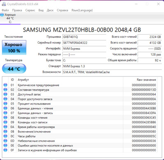Click the status orb for Порог доступного запаса
164x160 pixels.
click(5, 99)
